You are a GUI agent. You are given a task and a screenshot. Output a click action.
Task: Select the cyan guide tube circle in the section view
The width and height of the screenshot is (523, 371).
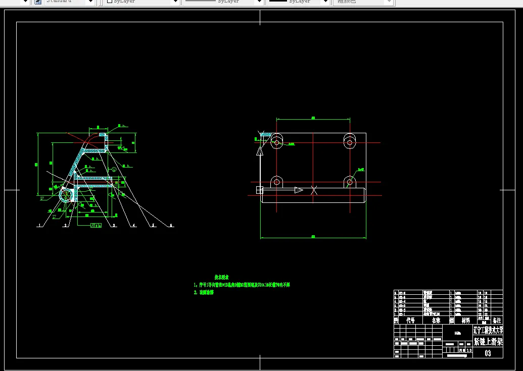point(67,194)
